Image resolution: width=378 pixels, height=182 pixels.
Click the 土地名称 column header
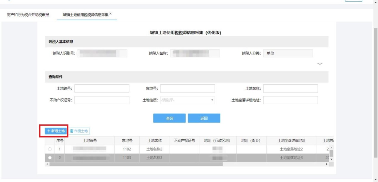coord(154,141)
